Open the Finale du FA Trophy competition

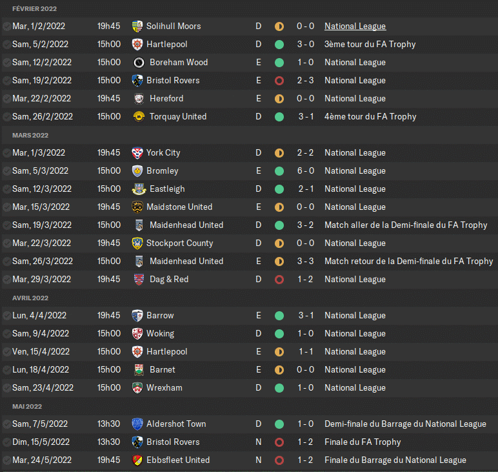click(363, 442)
